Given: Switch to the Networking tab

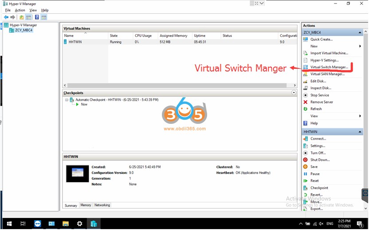Looking at the screenshot, I should (102, 205).
